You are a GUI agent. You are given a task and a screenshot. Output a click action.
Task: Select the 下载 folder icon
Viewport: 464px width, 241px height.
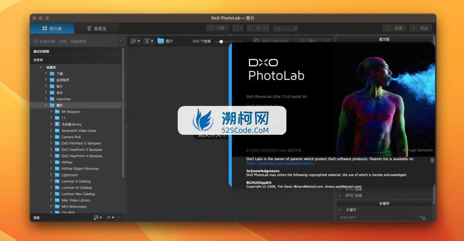click(x=52, y=73)
